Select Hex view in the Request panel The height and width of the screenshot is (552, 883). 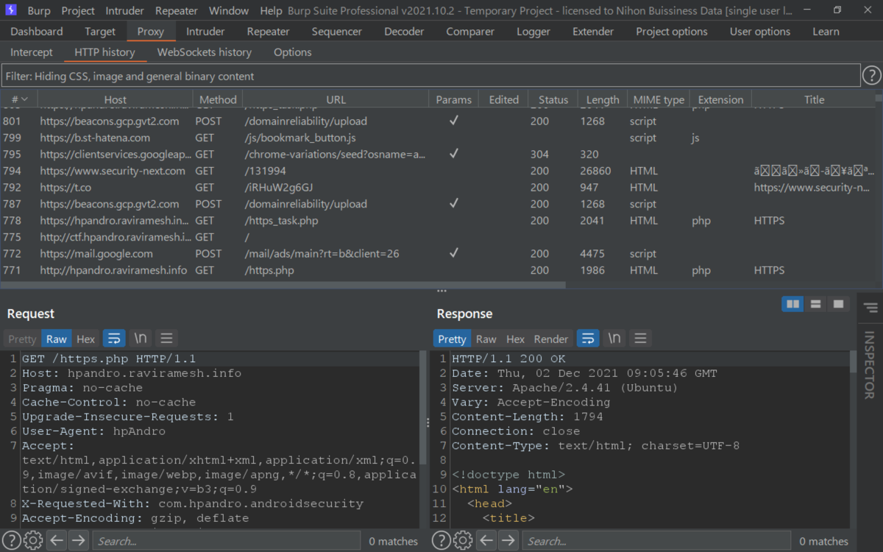tap(86, 339)
